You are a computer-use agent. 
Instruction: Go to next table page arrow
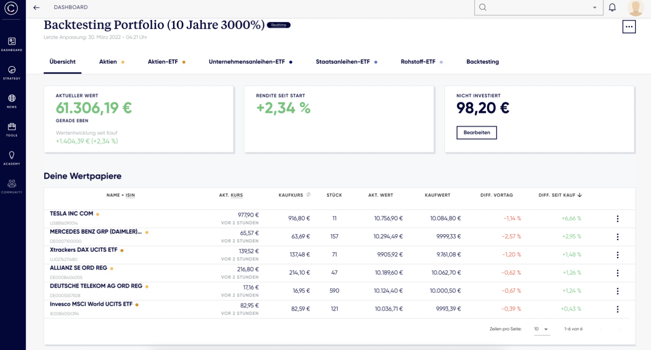click(619, 329)
